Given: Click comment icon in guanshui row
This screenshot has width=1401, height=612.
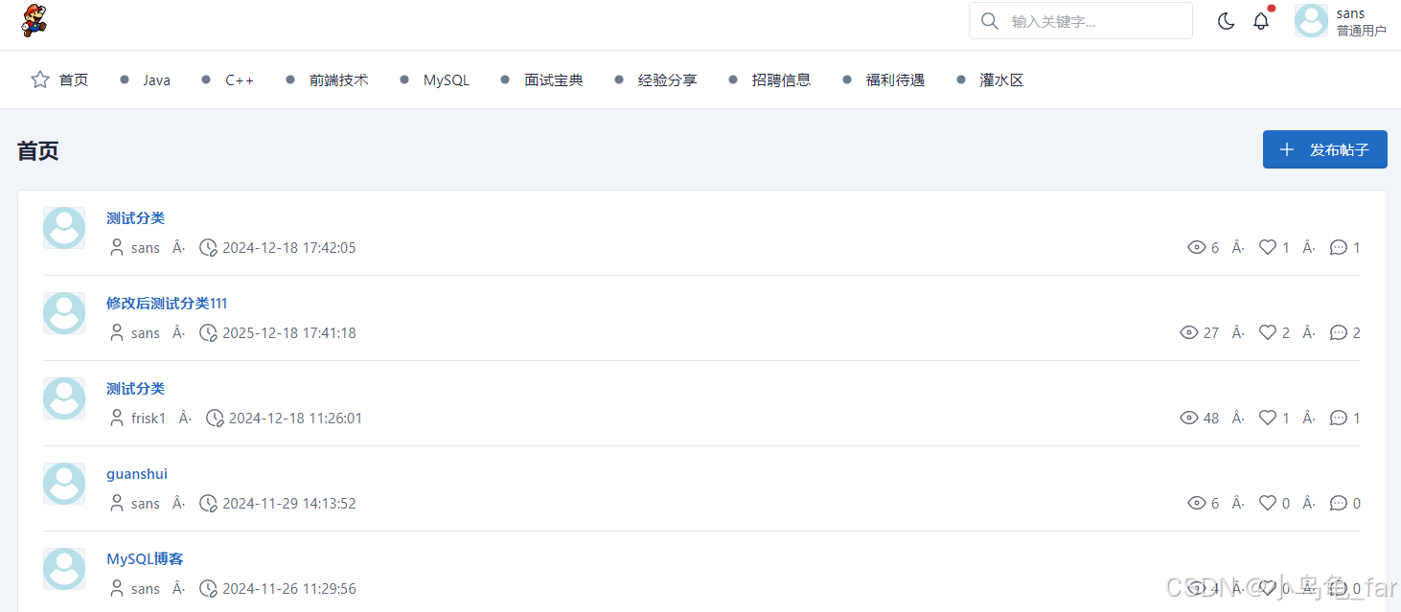Looking at the screenshot, I should click(x=1339, y=503).
